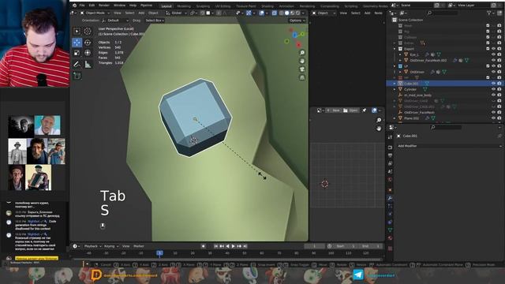Click the viewport zoom magnifier icon
The height and width of the screenshot is (284, 505).
(302, 53)
